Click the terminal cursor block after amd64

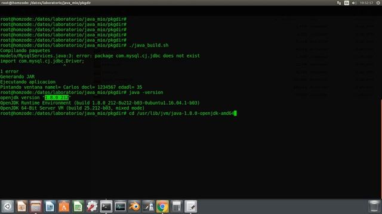pyautogui.click(x=235, y=114)
